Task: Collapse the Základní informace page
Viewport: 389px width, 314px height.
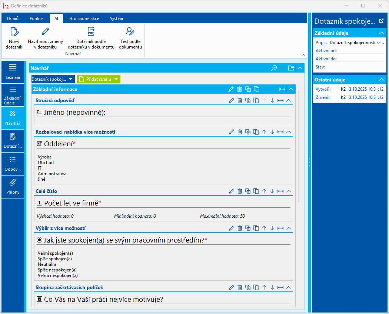Action: [291, 89]
